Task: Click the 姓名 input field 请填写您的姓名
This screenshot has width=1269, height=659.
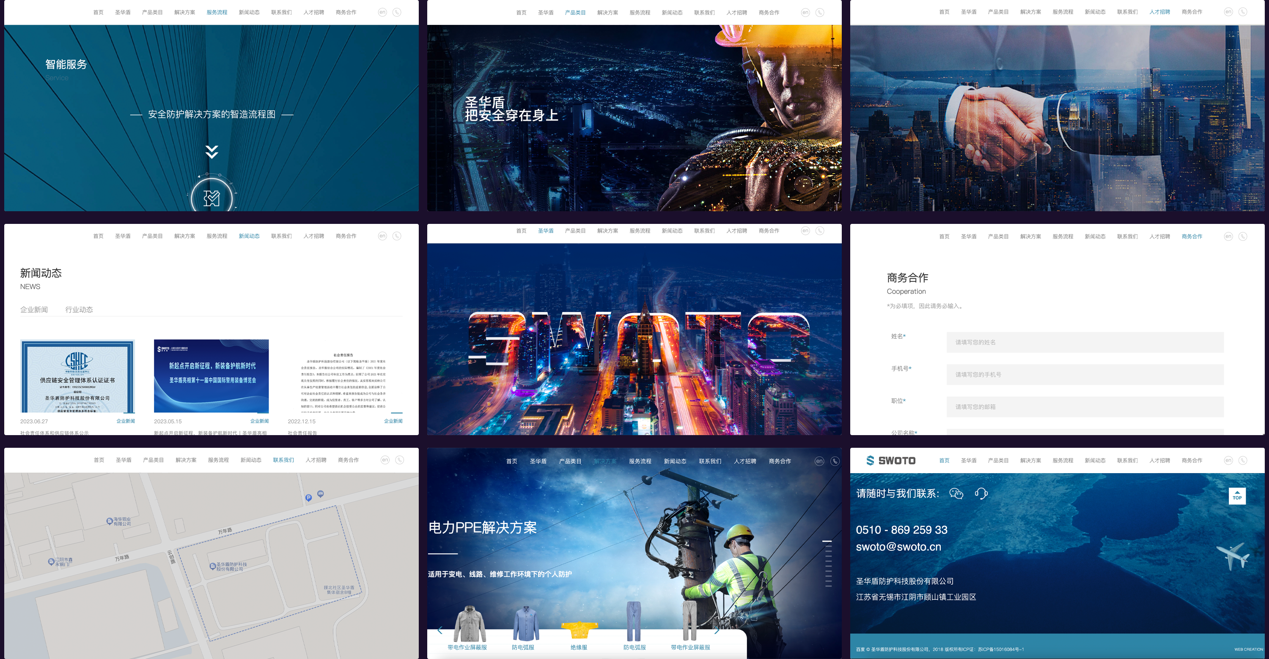Action: (x=1085, y=342)
